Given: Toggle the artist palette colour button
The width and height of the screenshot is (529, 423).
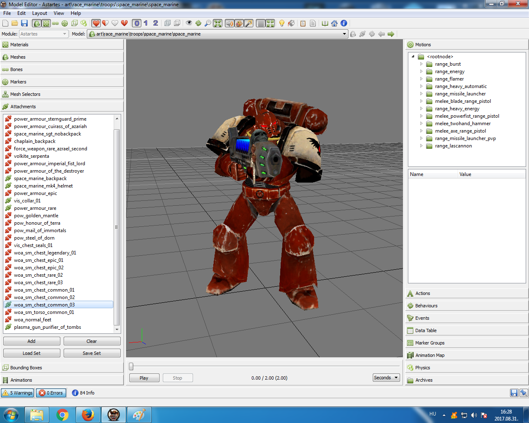Looking at the screenshot, I should 239,24.
